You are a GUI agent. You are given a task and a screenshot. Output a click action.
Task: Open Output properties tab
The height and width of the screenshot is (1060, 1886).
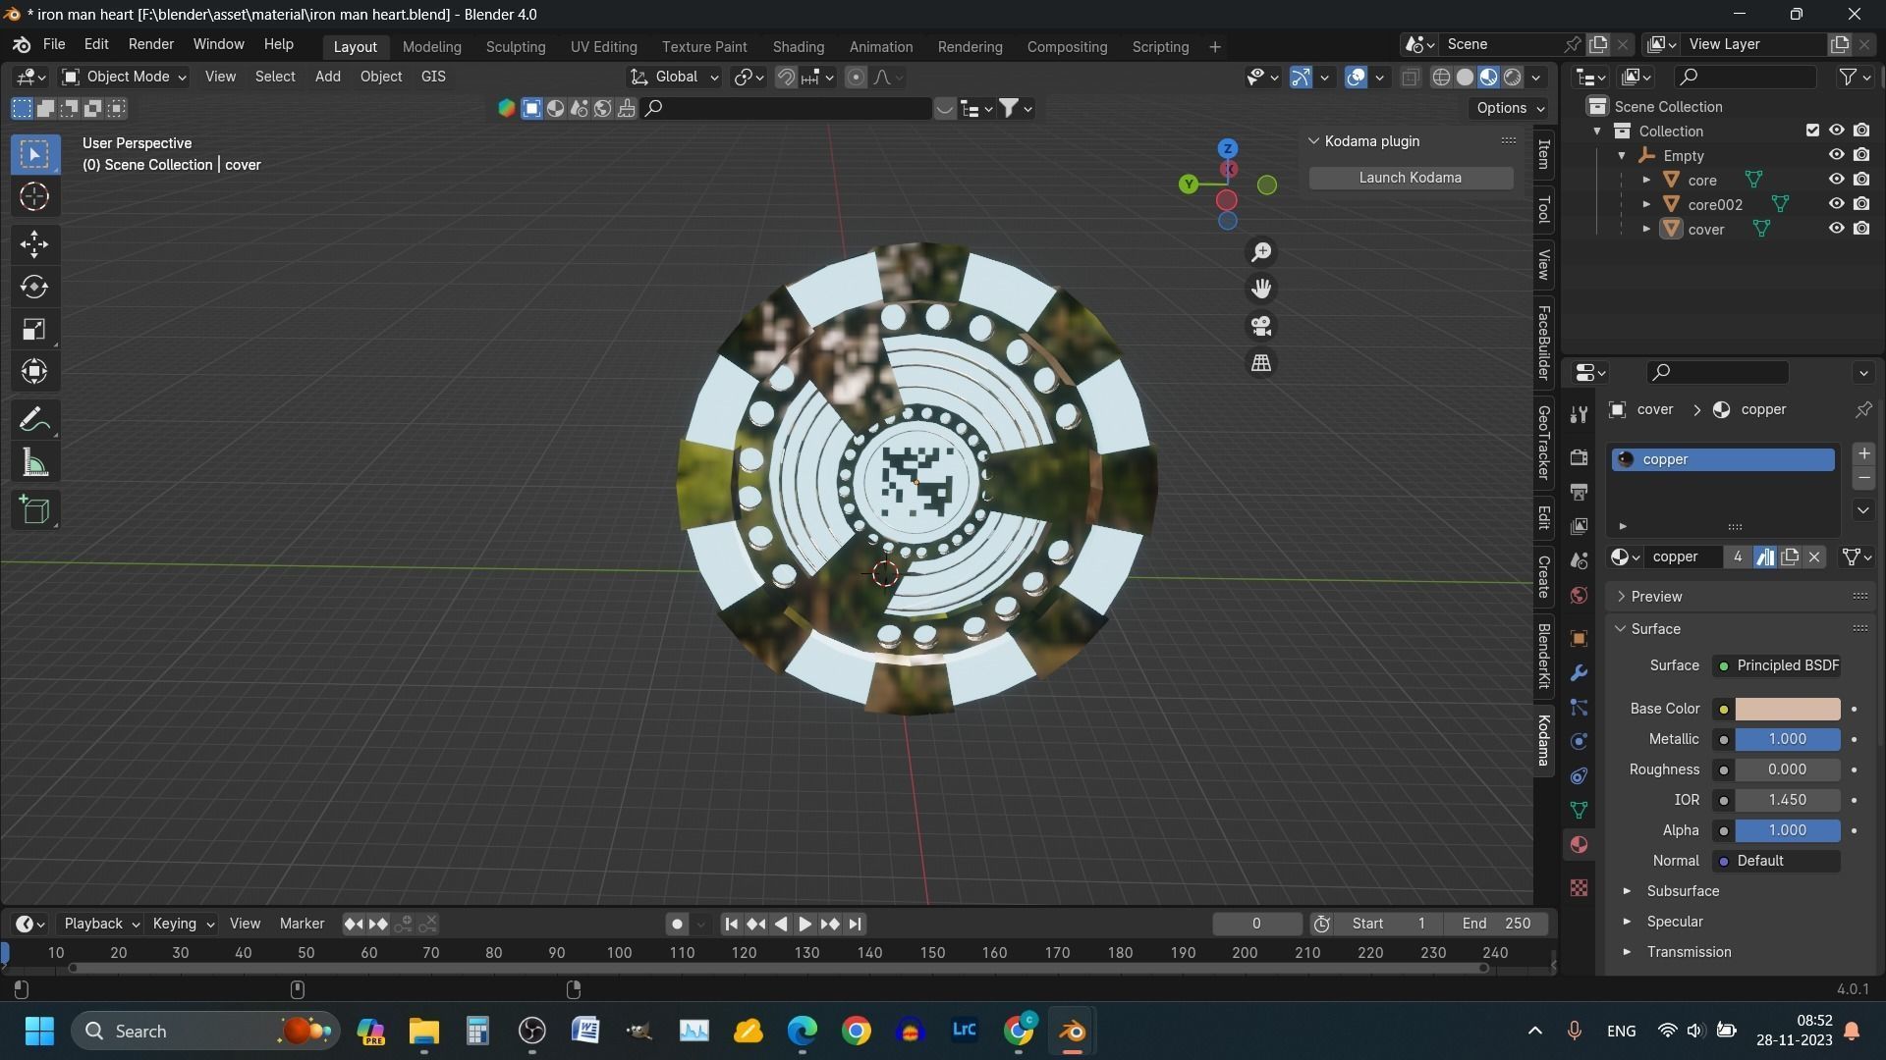point(1579,492)
